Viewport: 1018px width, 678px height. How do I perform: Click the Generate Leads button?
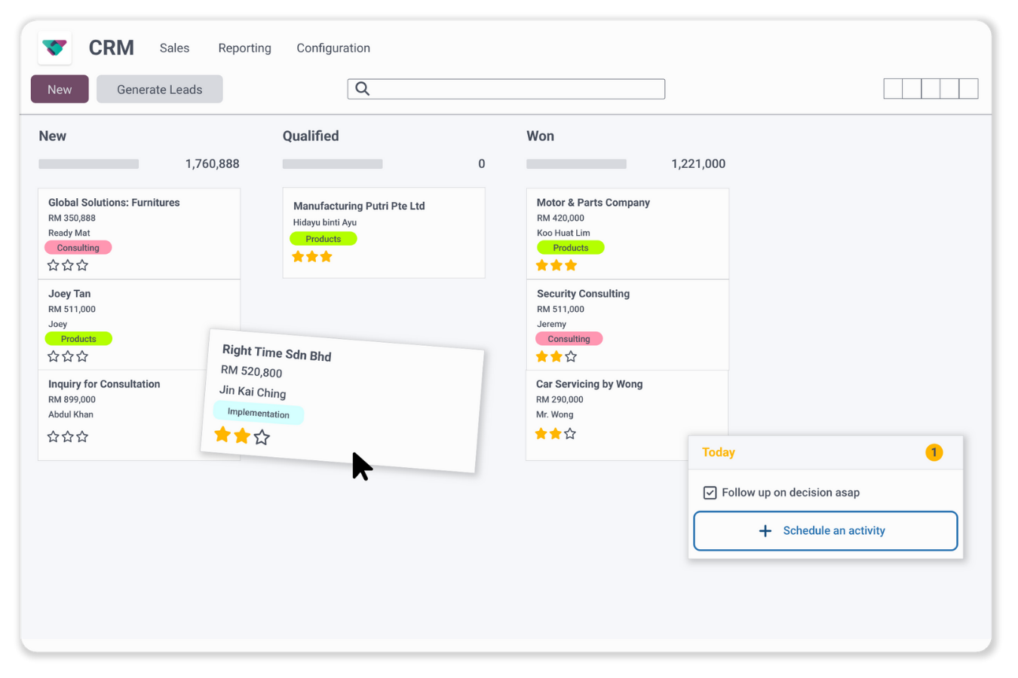tap(159, 89)
